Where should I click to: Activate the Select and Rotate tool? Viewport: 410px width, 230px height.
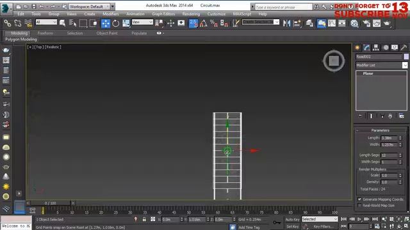pos(115,24)
